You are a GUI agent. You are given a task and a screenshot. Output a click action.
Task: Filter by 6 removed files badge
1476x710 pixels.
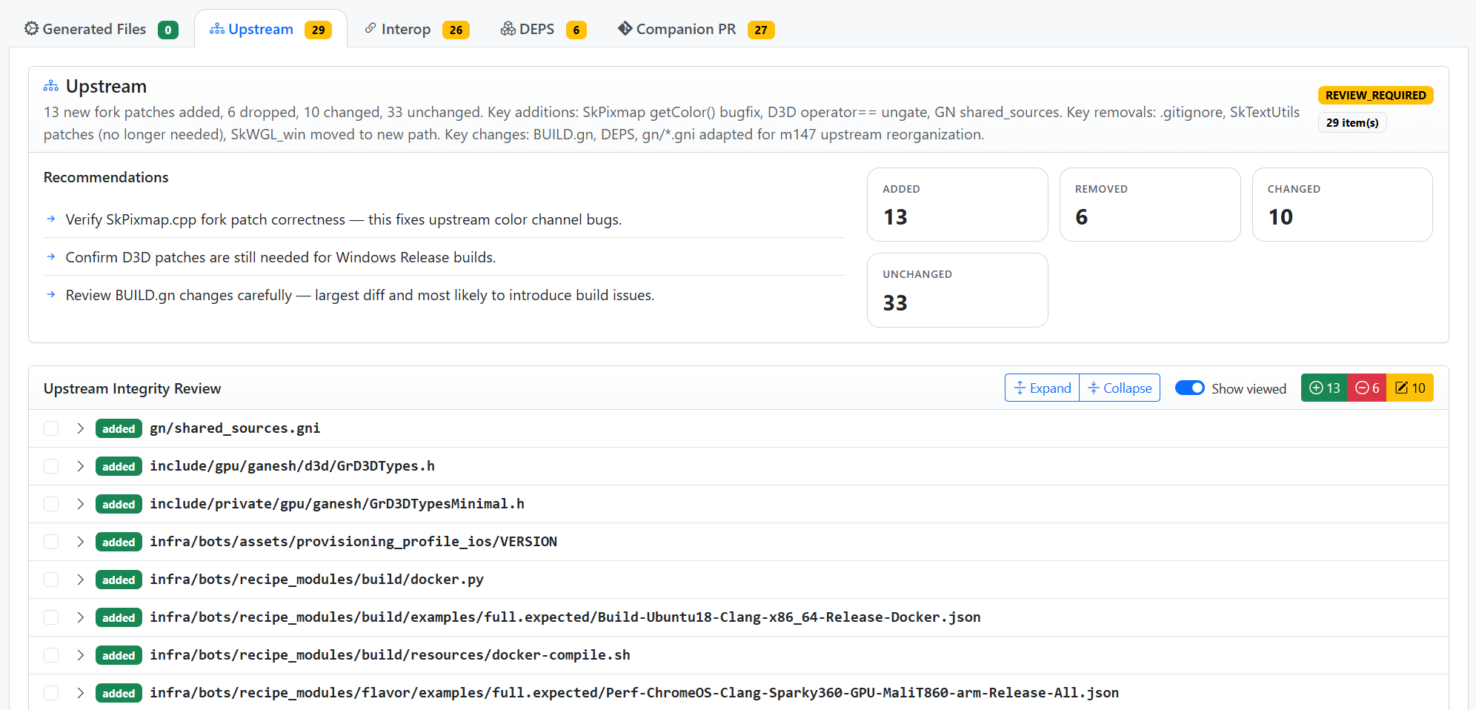[x=1366, y=388]
